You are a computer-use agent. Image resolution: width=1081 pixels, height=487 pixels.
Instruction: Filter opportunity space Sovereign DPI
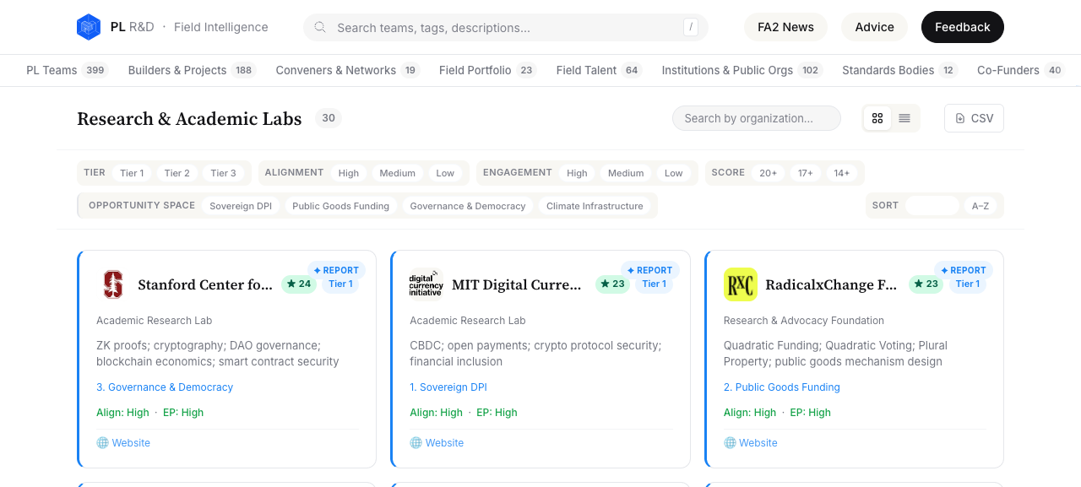point(241,206)
